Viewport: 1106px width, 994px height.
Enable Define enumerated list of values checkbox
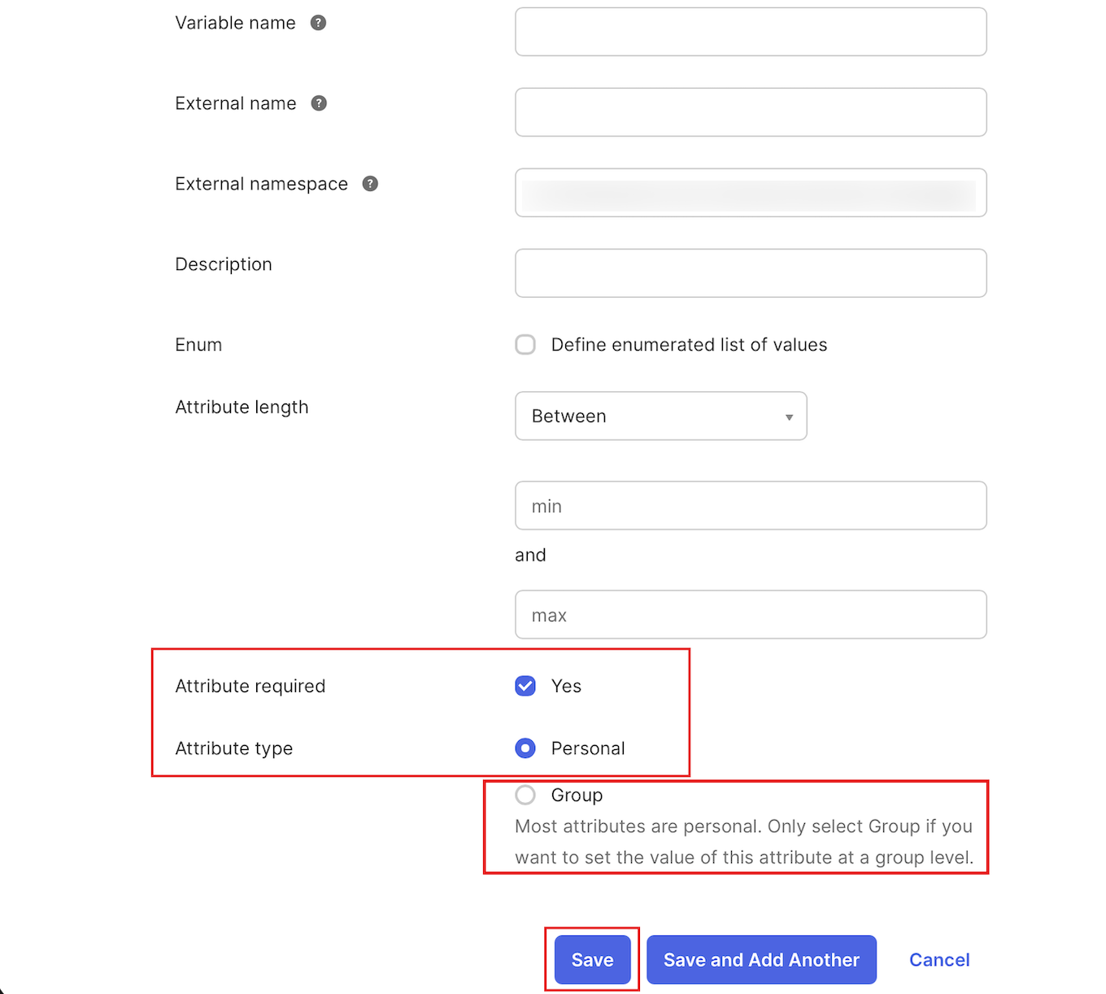pyautogui.click(x=525, y=345)
